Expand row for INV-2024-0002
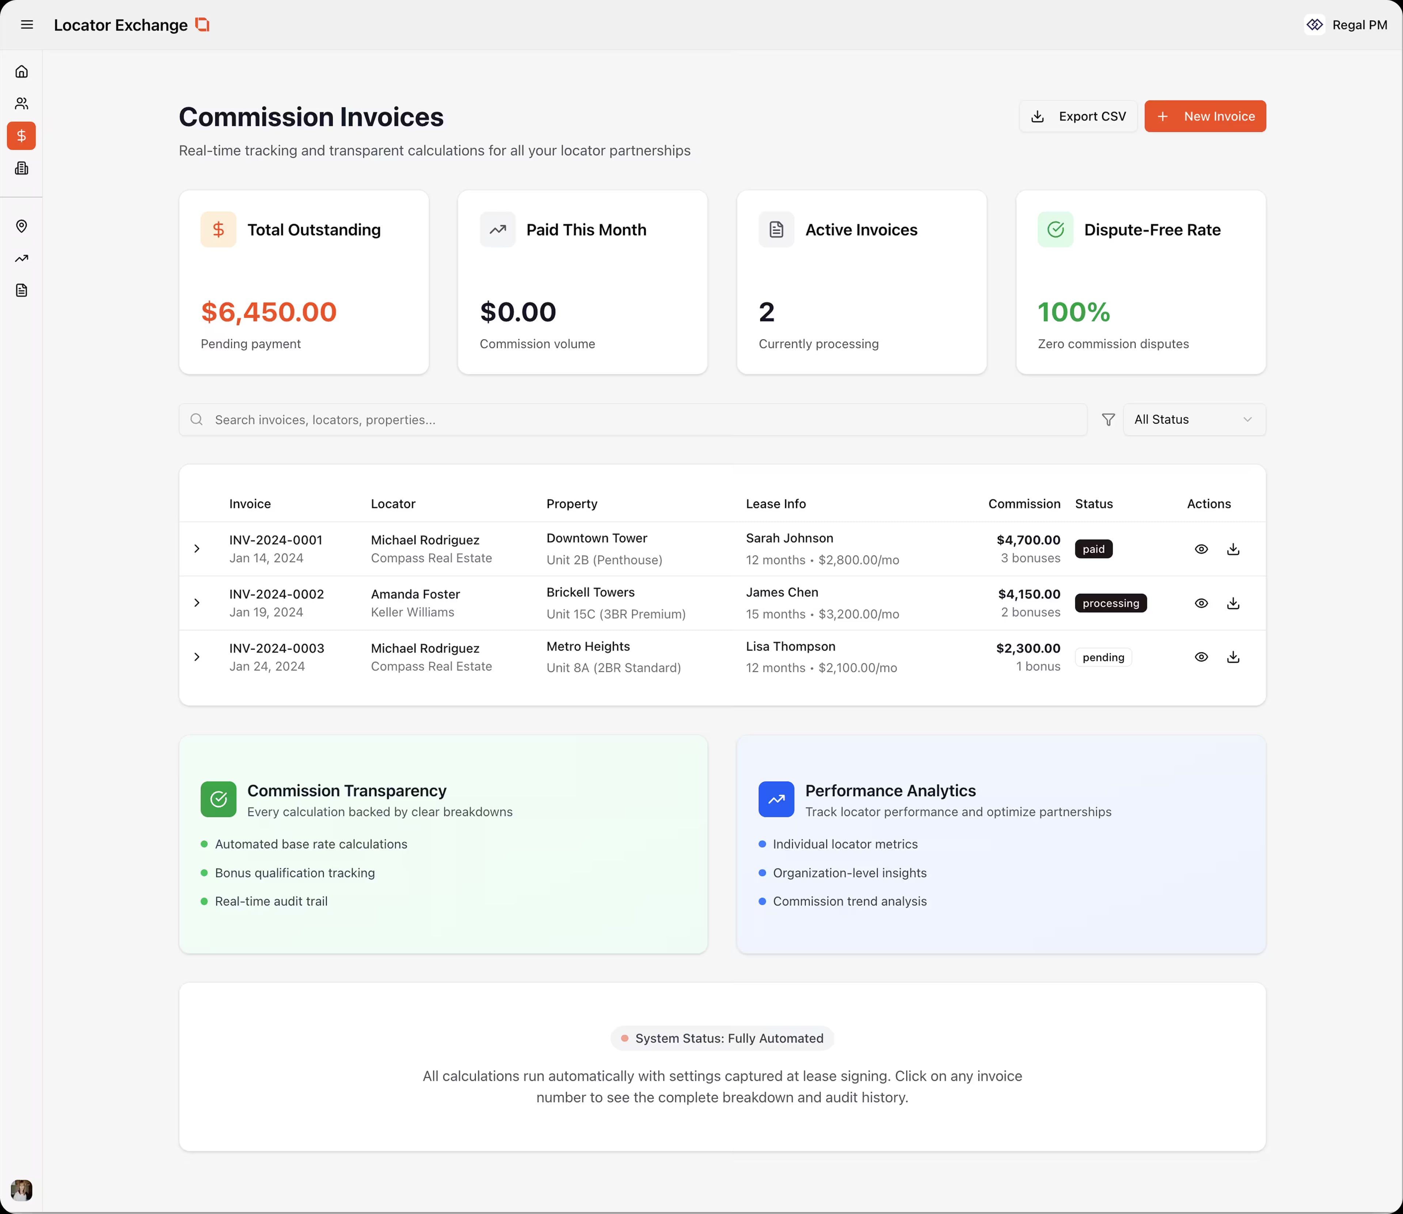Screen dimensions: 1403x1214 point(197,603)
